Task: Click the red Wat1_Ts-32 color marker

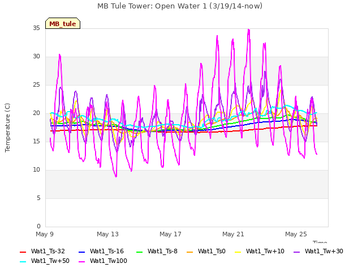Action: click(x=23, y=252)
